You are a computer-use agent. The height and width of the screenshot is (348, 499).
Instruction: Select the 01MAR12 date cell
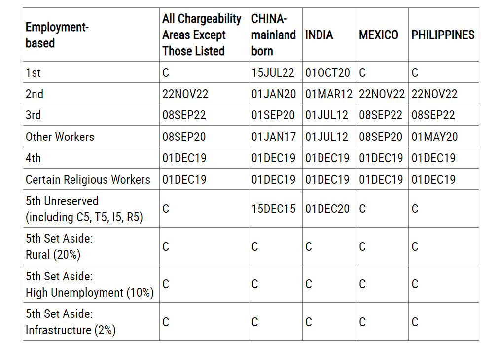pos(329,94)
